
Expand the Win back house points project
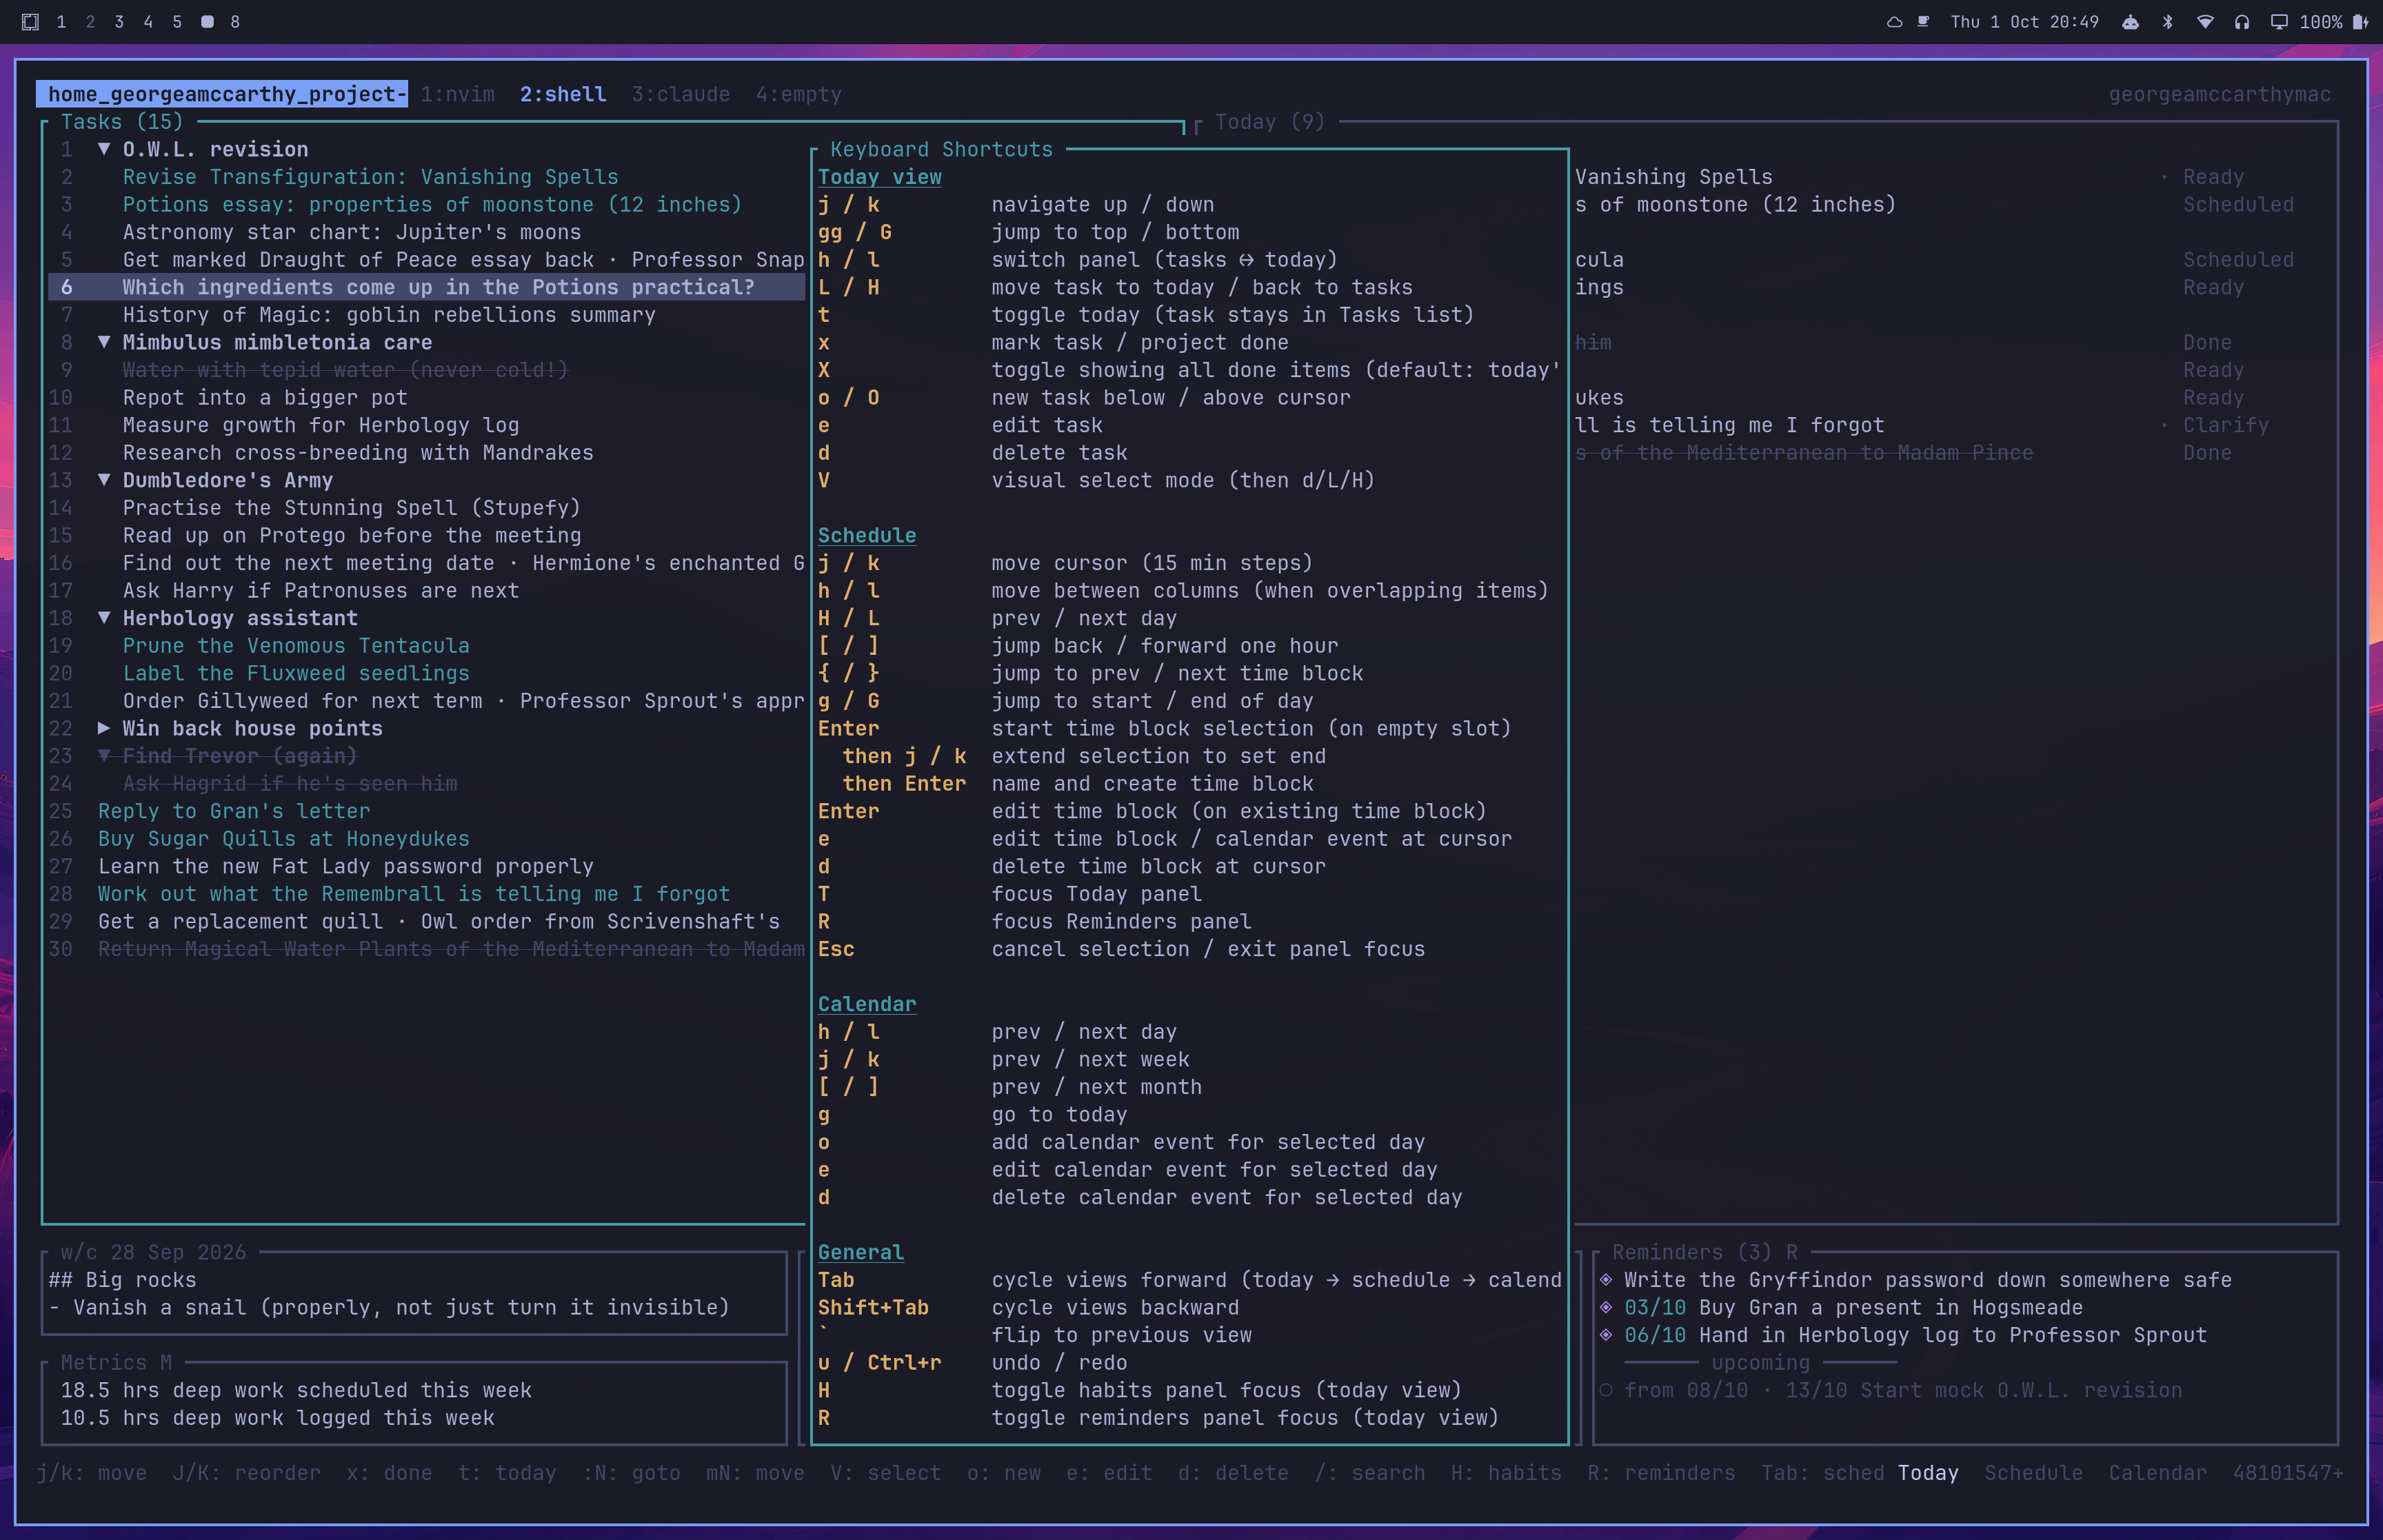(x=104, y=728)
